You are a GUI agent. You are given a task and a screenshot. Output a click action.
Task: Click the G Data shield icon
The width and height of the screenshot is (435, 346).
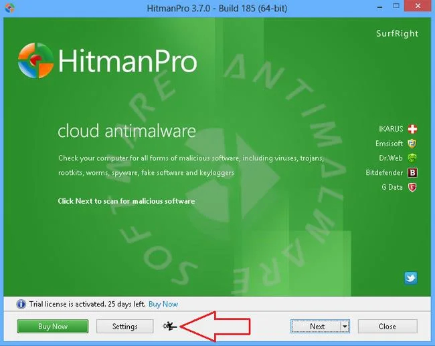[412, 188]
